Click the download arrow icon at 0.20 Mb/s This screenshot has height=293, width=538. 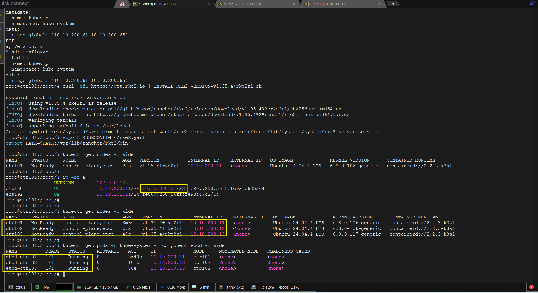[x=162, y=287]
